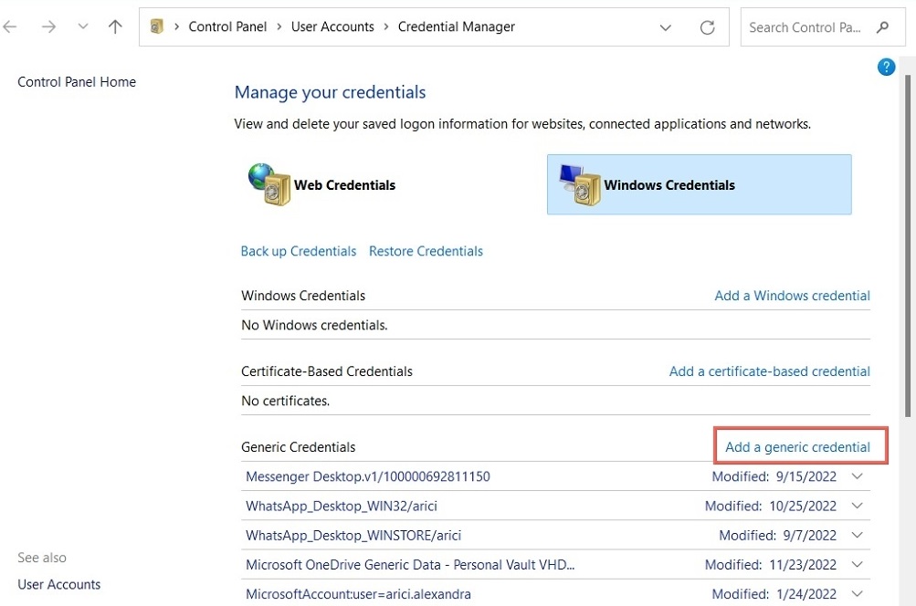Select the Windows Credentials vault icon

[x=578, y=183]
